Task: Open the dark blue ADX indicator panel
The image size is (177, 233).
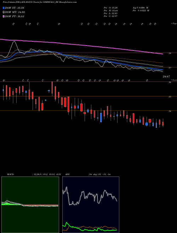Action: (x=91, y=205)
